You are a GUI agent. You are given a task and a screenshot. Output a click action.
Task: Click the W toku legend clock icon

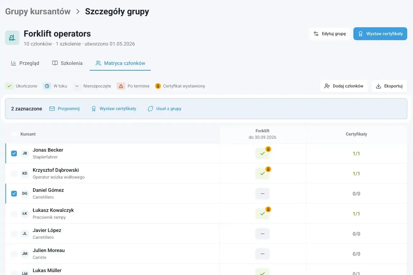pos(47,86)
